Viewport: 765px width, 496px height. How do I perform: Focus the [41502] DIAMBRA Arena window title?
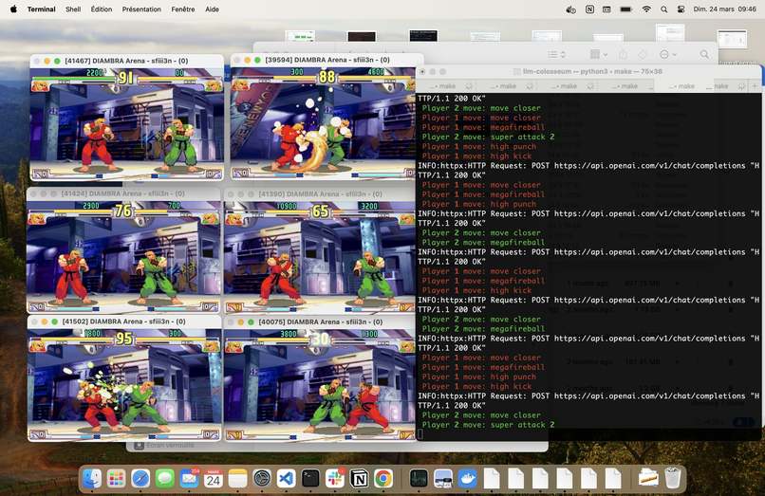124,321
